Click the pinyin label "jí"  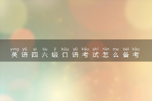pos(55,49)
